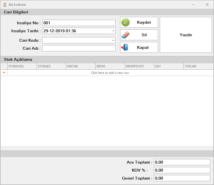
Task: Click the BIRIMFIYATI column header
Action: coord(140,66)
